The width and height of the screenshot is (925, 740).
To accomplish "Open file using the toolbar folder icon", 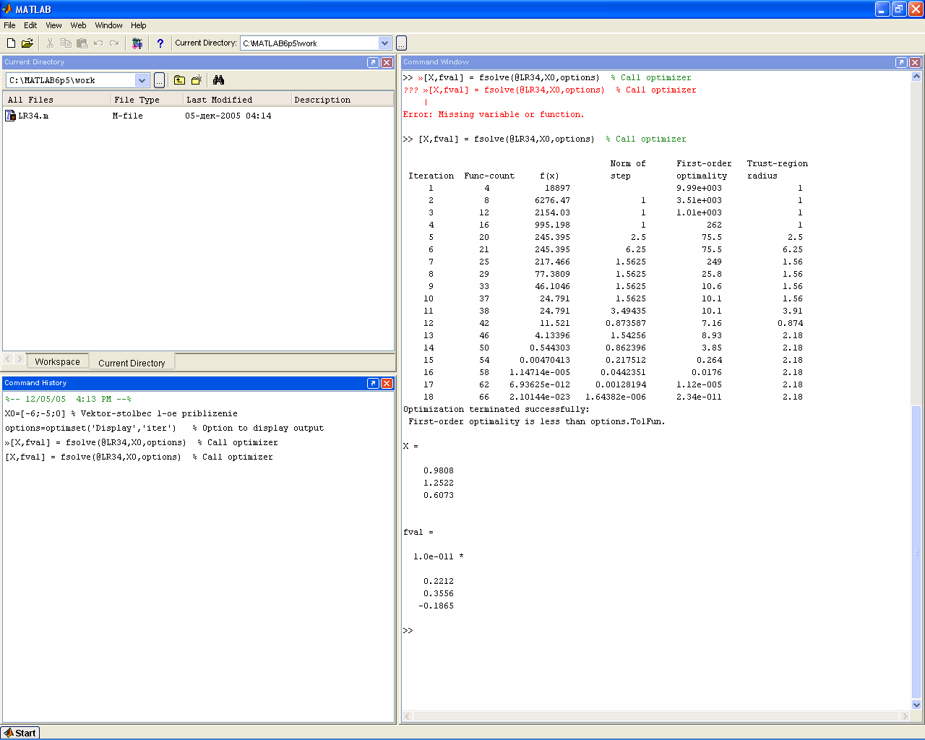I will [27, 43].
